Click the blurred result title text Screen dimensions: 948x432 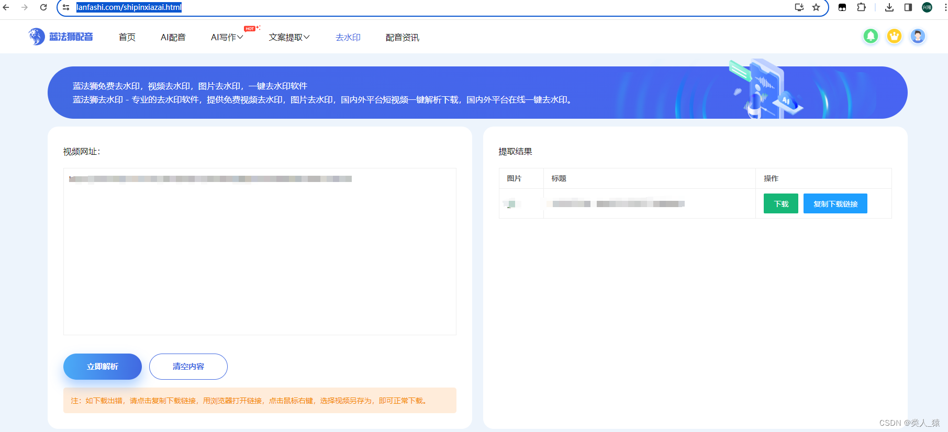pos(618,204)
